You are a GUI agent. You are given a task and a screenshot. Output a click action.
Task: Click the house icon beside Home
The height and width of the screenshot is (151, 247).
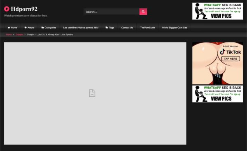click(9, 28)
